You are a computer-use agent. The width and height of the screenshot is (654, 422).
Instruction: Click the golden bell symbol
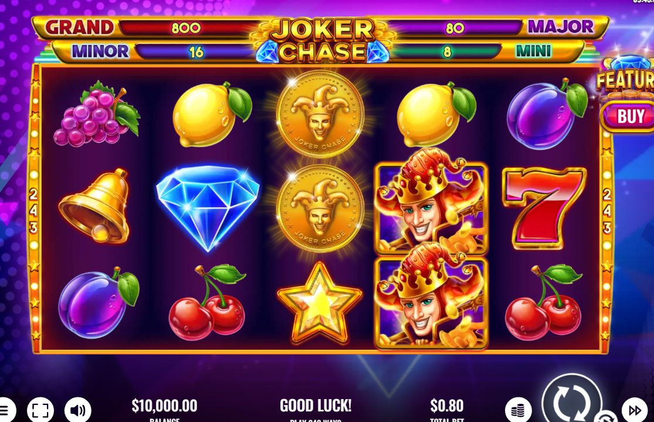click(96, 205)
